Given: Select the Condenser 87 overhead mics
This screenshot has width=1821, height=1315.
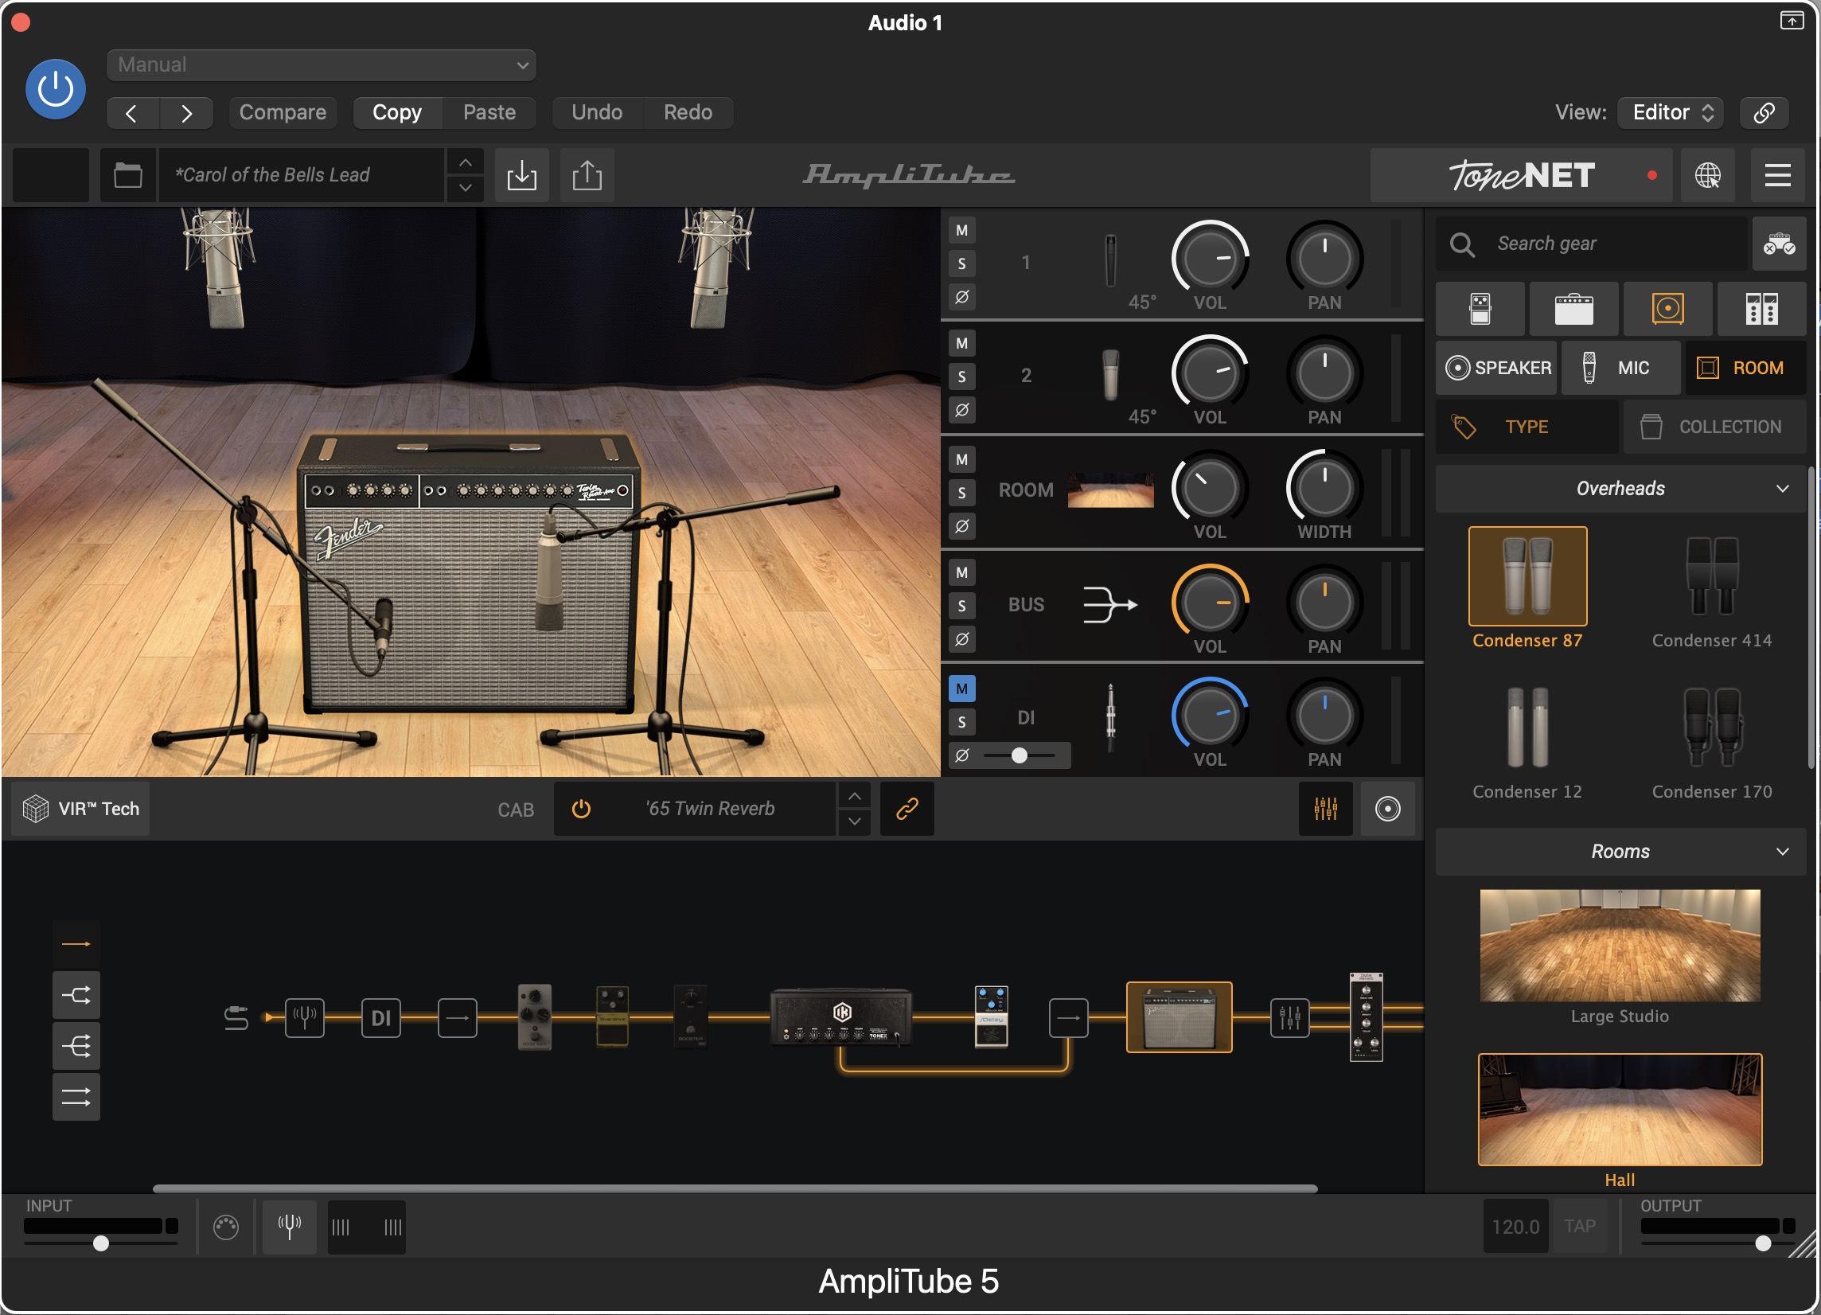Looking at the screenshot, I should [1527, 576].
